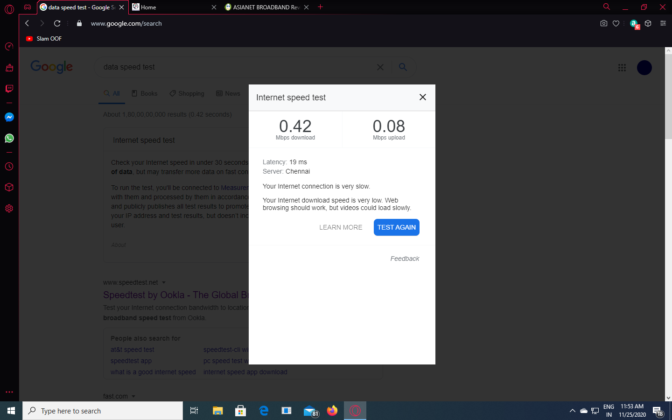Open the Easy Setup menu icon
Viewport: 672px width, 420px height.
pos(663,23)
